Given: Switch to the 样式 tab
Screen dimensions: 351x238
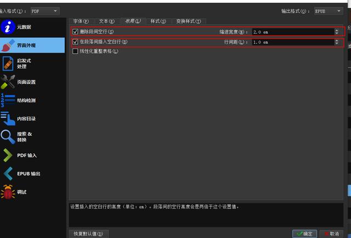Looking at the screenshot, I should click(158, 21).
